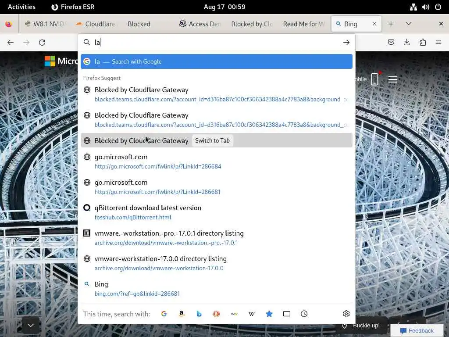The width and height of the screenshot is (449, 337).
Task: Select 'la — Search with Google' suggestion
Action: [217, 61]
